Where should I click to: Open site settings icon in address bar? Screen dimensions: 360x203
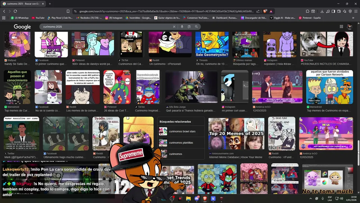[75, 11]
